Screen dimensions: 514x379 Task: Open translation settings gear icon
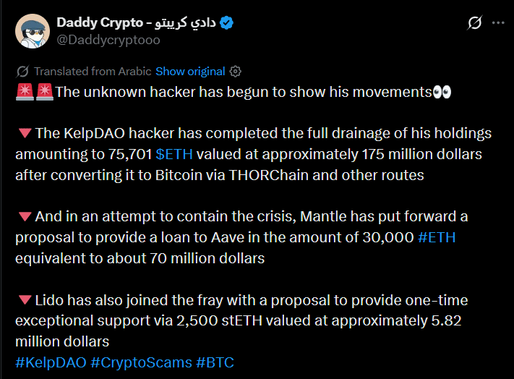(x=235, y=72)
